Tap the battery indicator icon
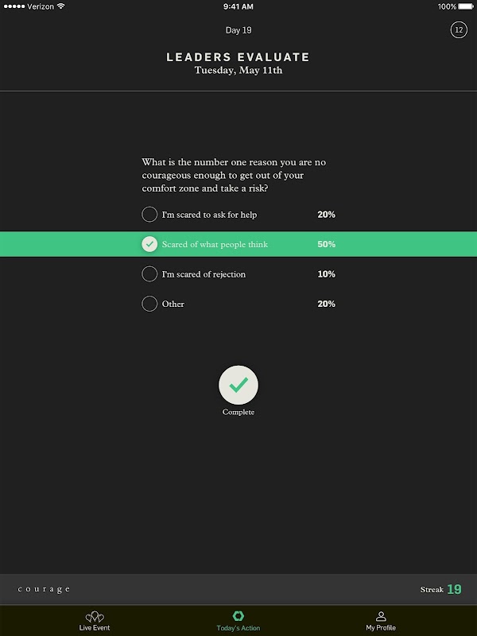 point(466,6)
